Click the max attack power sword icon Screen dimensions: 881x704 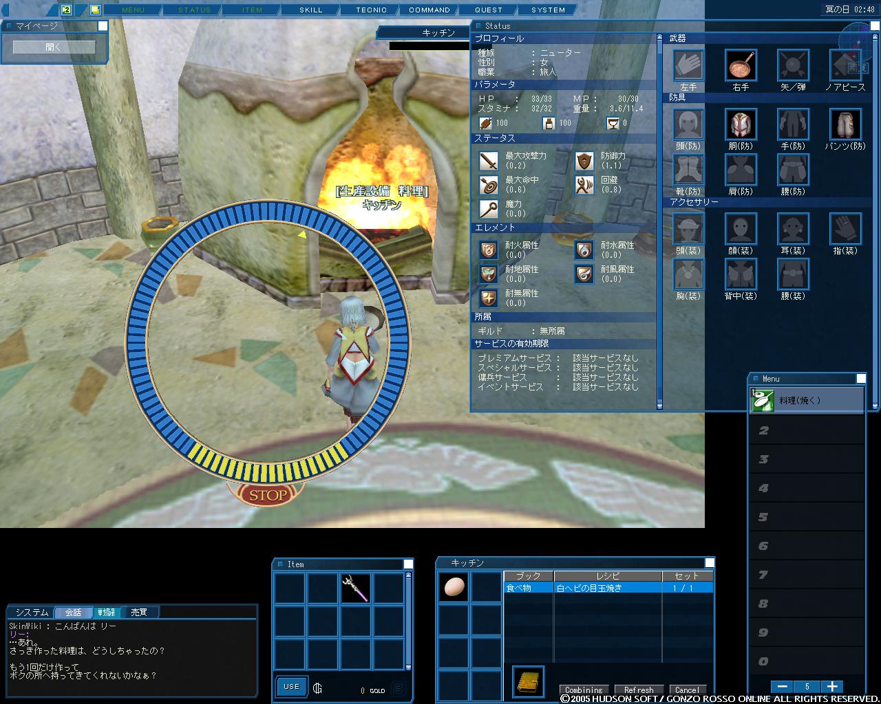(x=489, y=161)
